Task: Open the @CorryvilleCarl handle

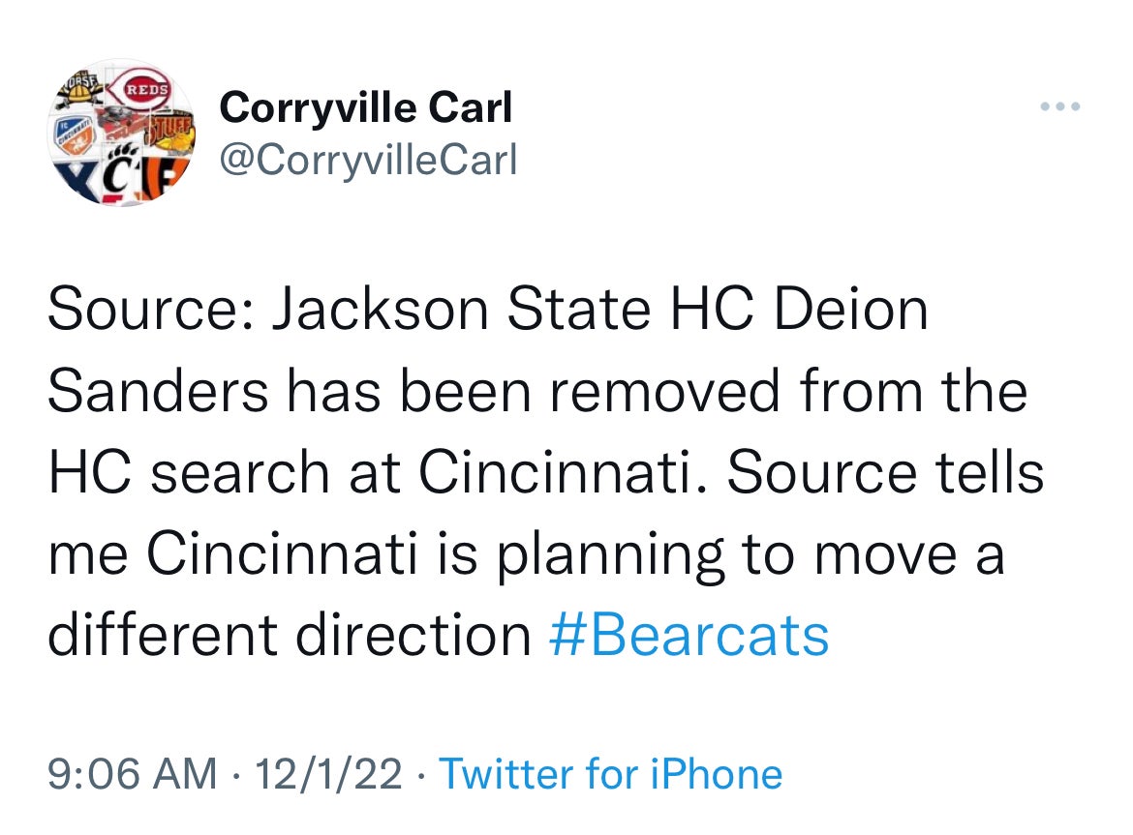Action: (x=369, y=160)
